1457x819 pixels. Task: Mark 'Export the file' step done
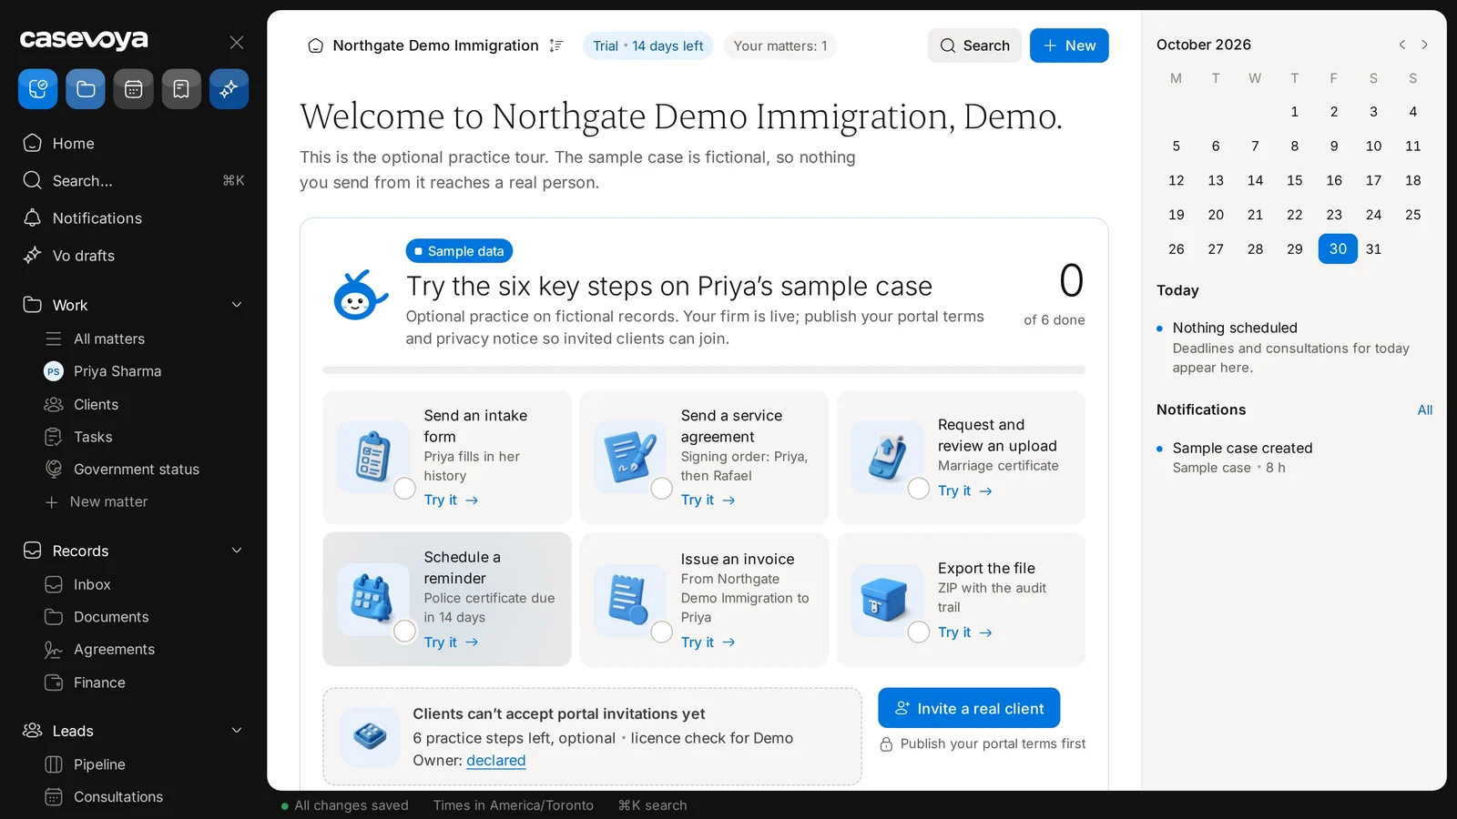pyautogui.click(x=920, y=632)
